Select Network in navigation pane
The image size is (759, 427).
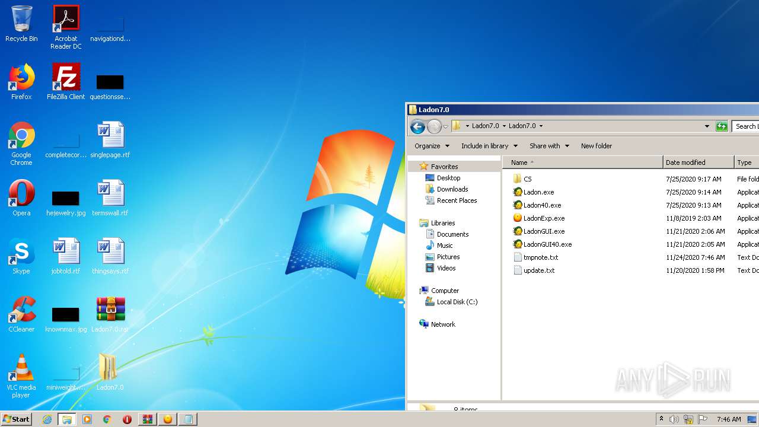[x=443, y=324]
